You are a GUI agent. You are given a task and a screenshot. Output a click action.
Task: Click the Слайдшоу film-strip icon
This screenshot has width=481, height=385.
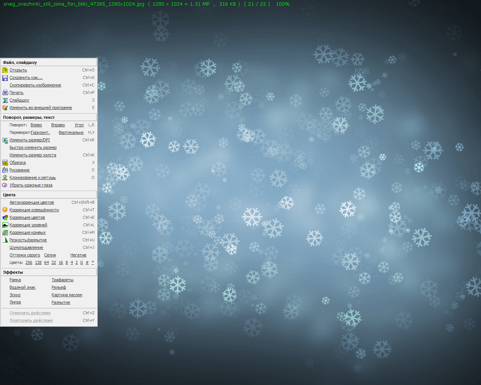point(5,100)
